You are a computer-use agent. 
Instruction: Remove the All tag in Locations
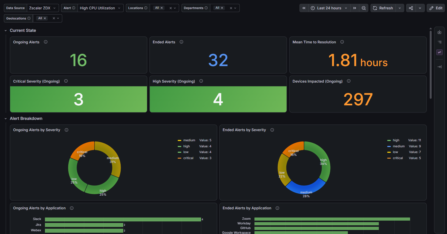click(162, 8)
